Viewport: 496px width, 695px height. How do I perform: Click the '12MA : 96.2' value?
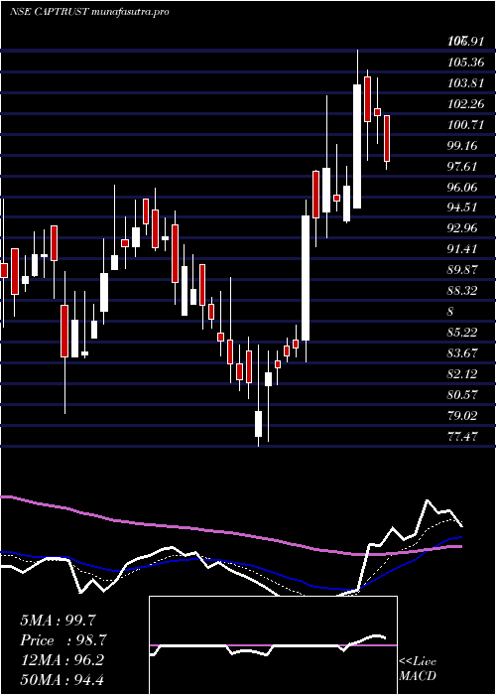pyautogui.click(x=62, y=660)
